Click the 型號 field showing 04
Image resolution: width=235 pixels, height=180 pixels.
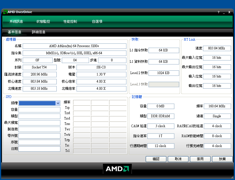coord(75,60)
